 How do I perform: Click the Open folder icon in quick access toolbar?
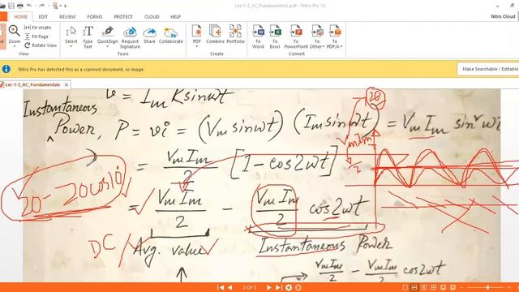pos(2,6)
